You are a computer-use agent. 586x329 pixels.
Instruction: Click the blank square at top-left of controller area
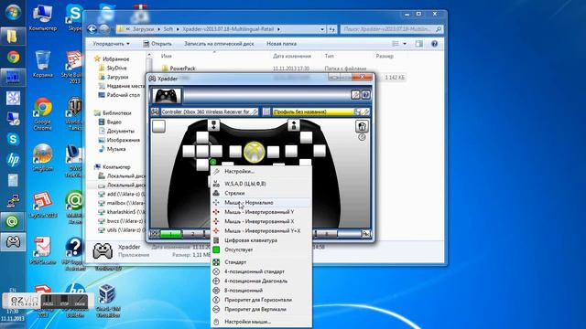[158, 126]
